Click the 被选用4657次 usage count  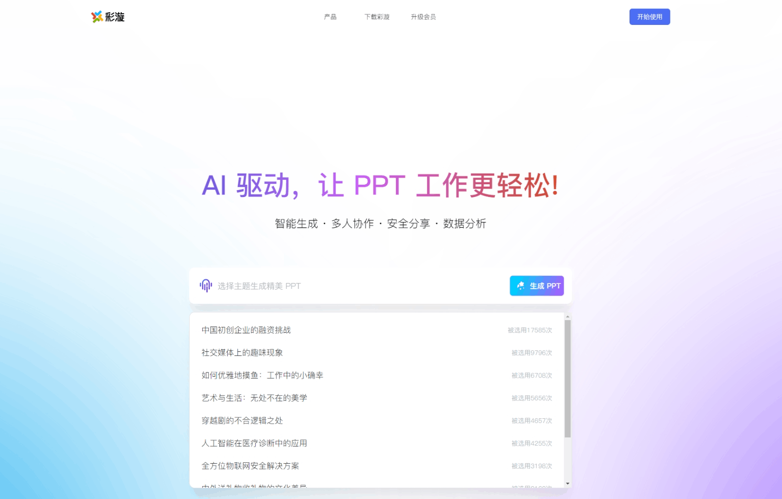532,421
